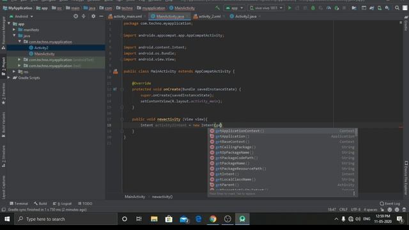Open Microsoft Edge from the taskbar

tap(199, 219)
